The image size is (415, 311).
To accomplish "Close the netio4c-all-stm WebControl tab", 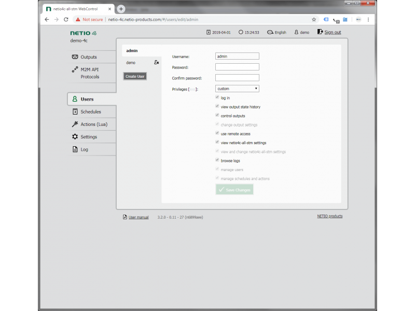I will pos(109,9).
